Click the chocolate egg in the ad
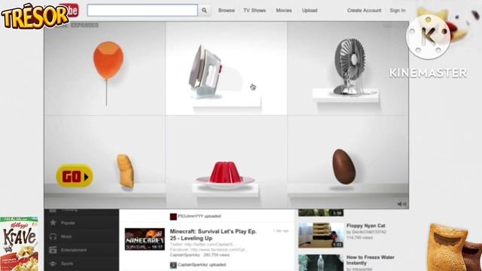The width and height of the screenshot is (482, 271). (x=343, y=166)
